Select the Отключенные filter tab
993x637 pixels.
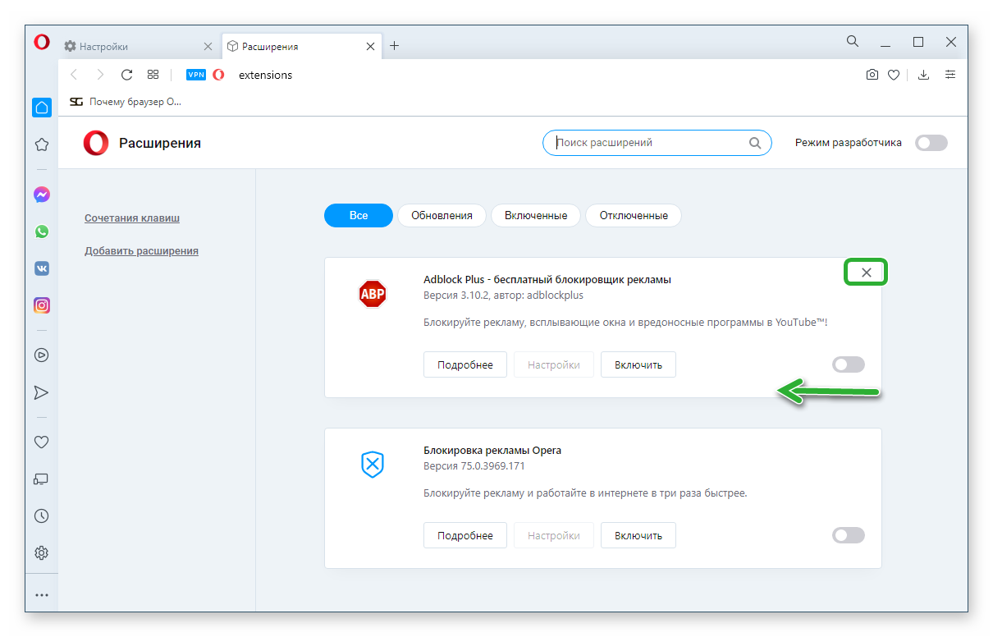pyautogui.click(x=634, y=216)
